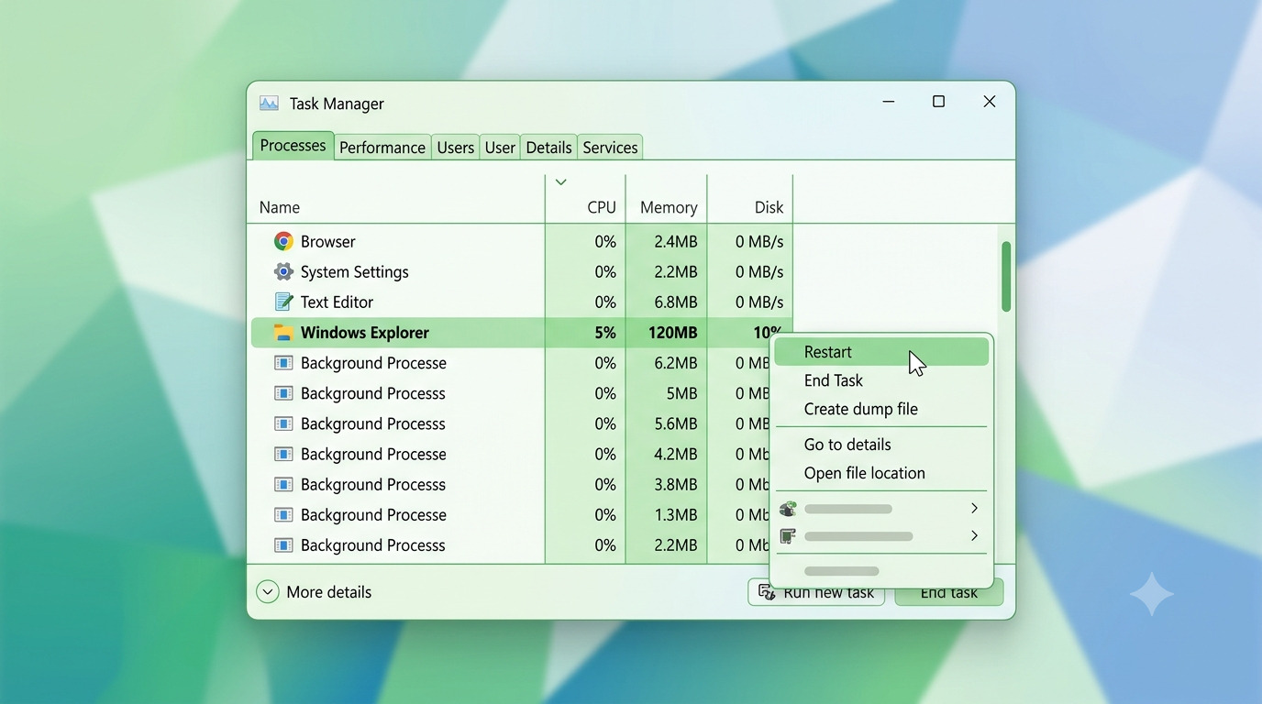Click the icon of the background process using 3.8MB
1262x704 pixels.
[283, 484]
